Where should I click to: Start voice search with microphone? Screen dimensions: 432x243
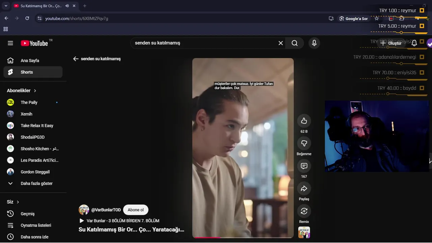[314, 43]
